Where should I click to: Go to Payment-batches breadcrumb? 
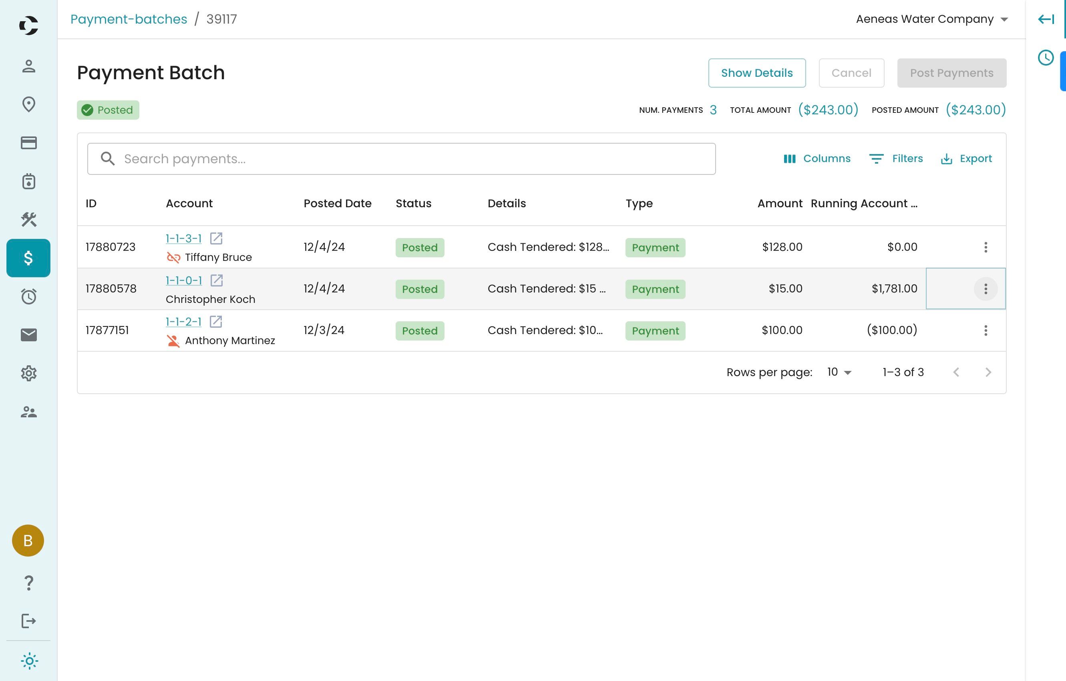click(x=129, y=19)
